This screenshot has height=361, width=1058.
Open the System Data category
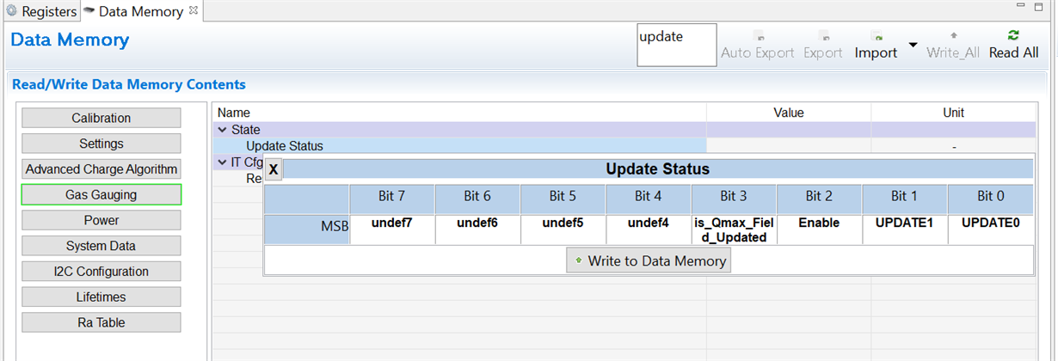[101, 246]
